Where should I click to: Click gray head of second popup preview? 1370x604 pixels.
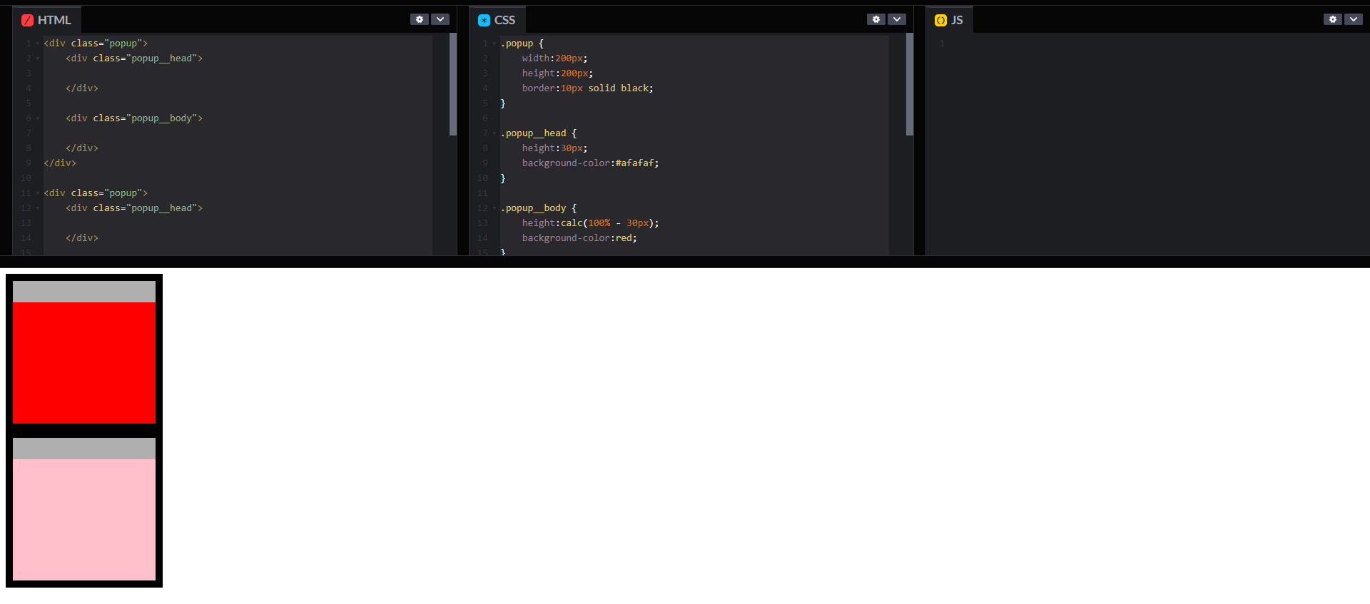(x=84, y=449)
